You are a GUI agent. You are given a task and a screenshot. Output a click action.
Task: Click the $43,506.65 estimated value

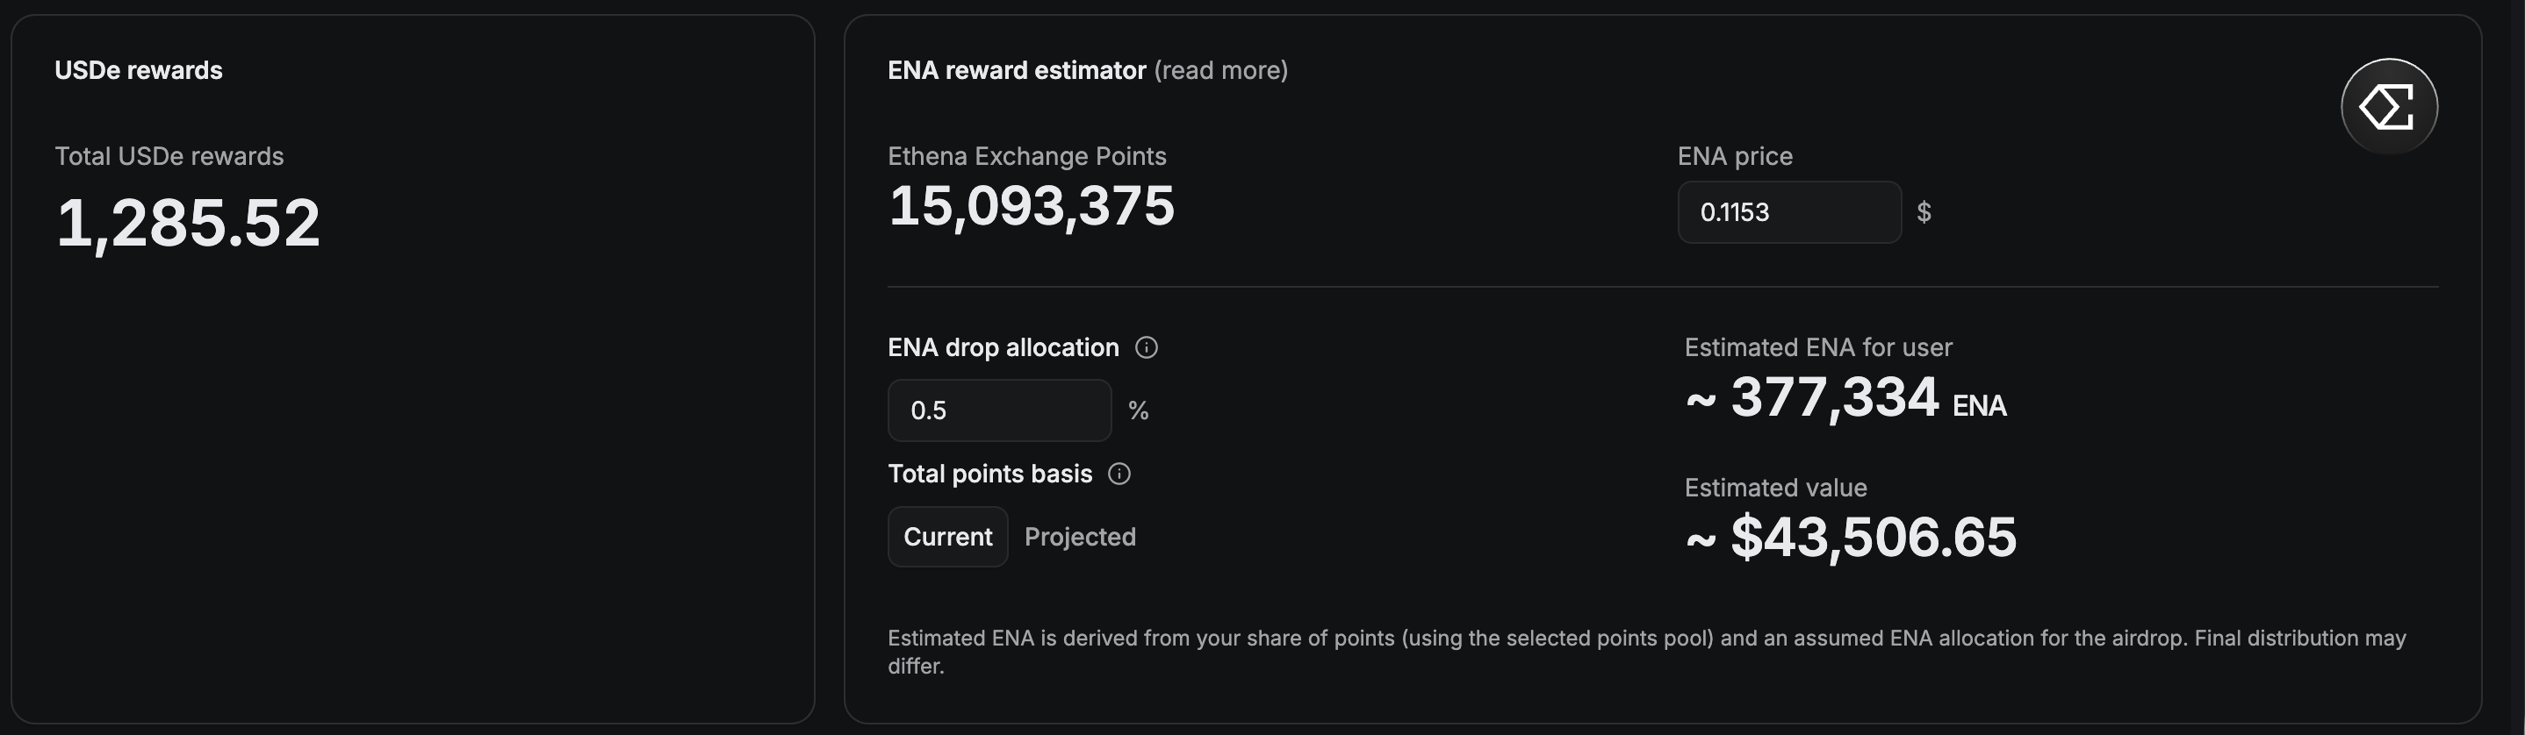click(x=1872, y=538)
